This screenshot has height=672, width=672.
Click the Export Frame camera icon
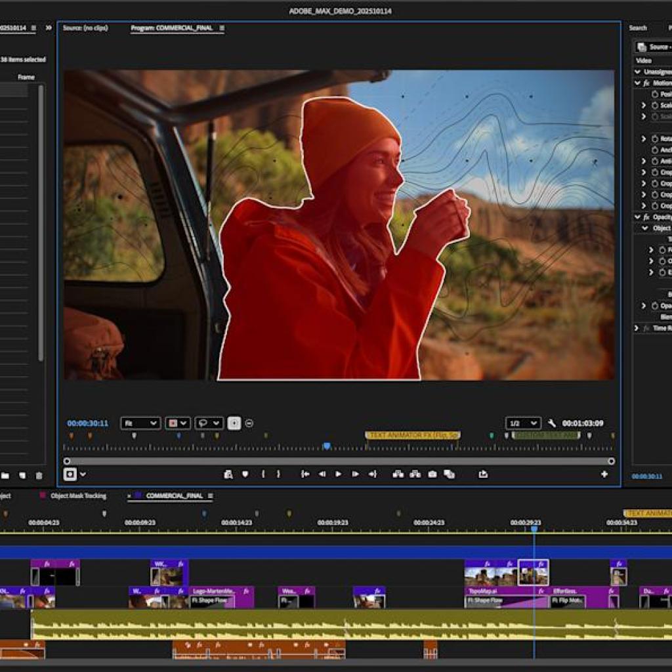coord(432,474)
